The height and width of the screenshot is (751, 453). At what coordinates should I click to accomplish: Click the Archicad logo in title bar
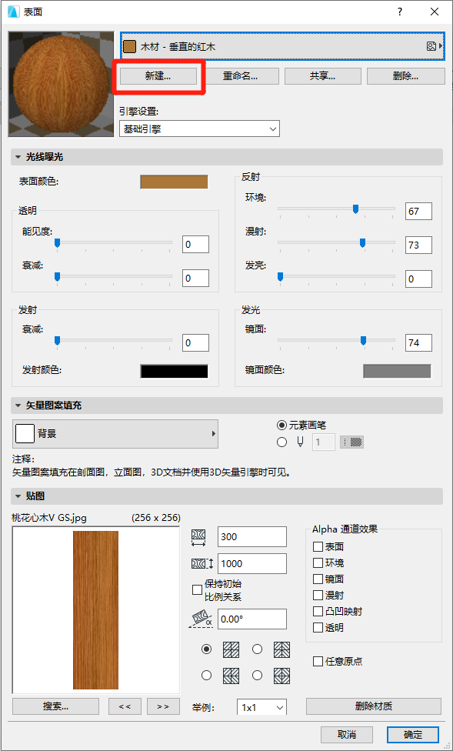(15, 12)
